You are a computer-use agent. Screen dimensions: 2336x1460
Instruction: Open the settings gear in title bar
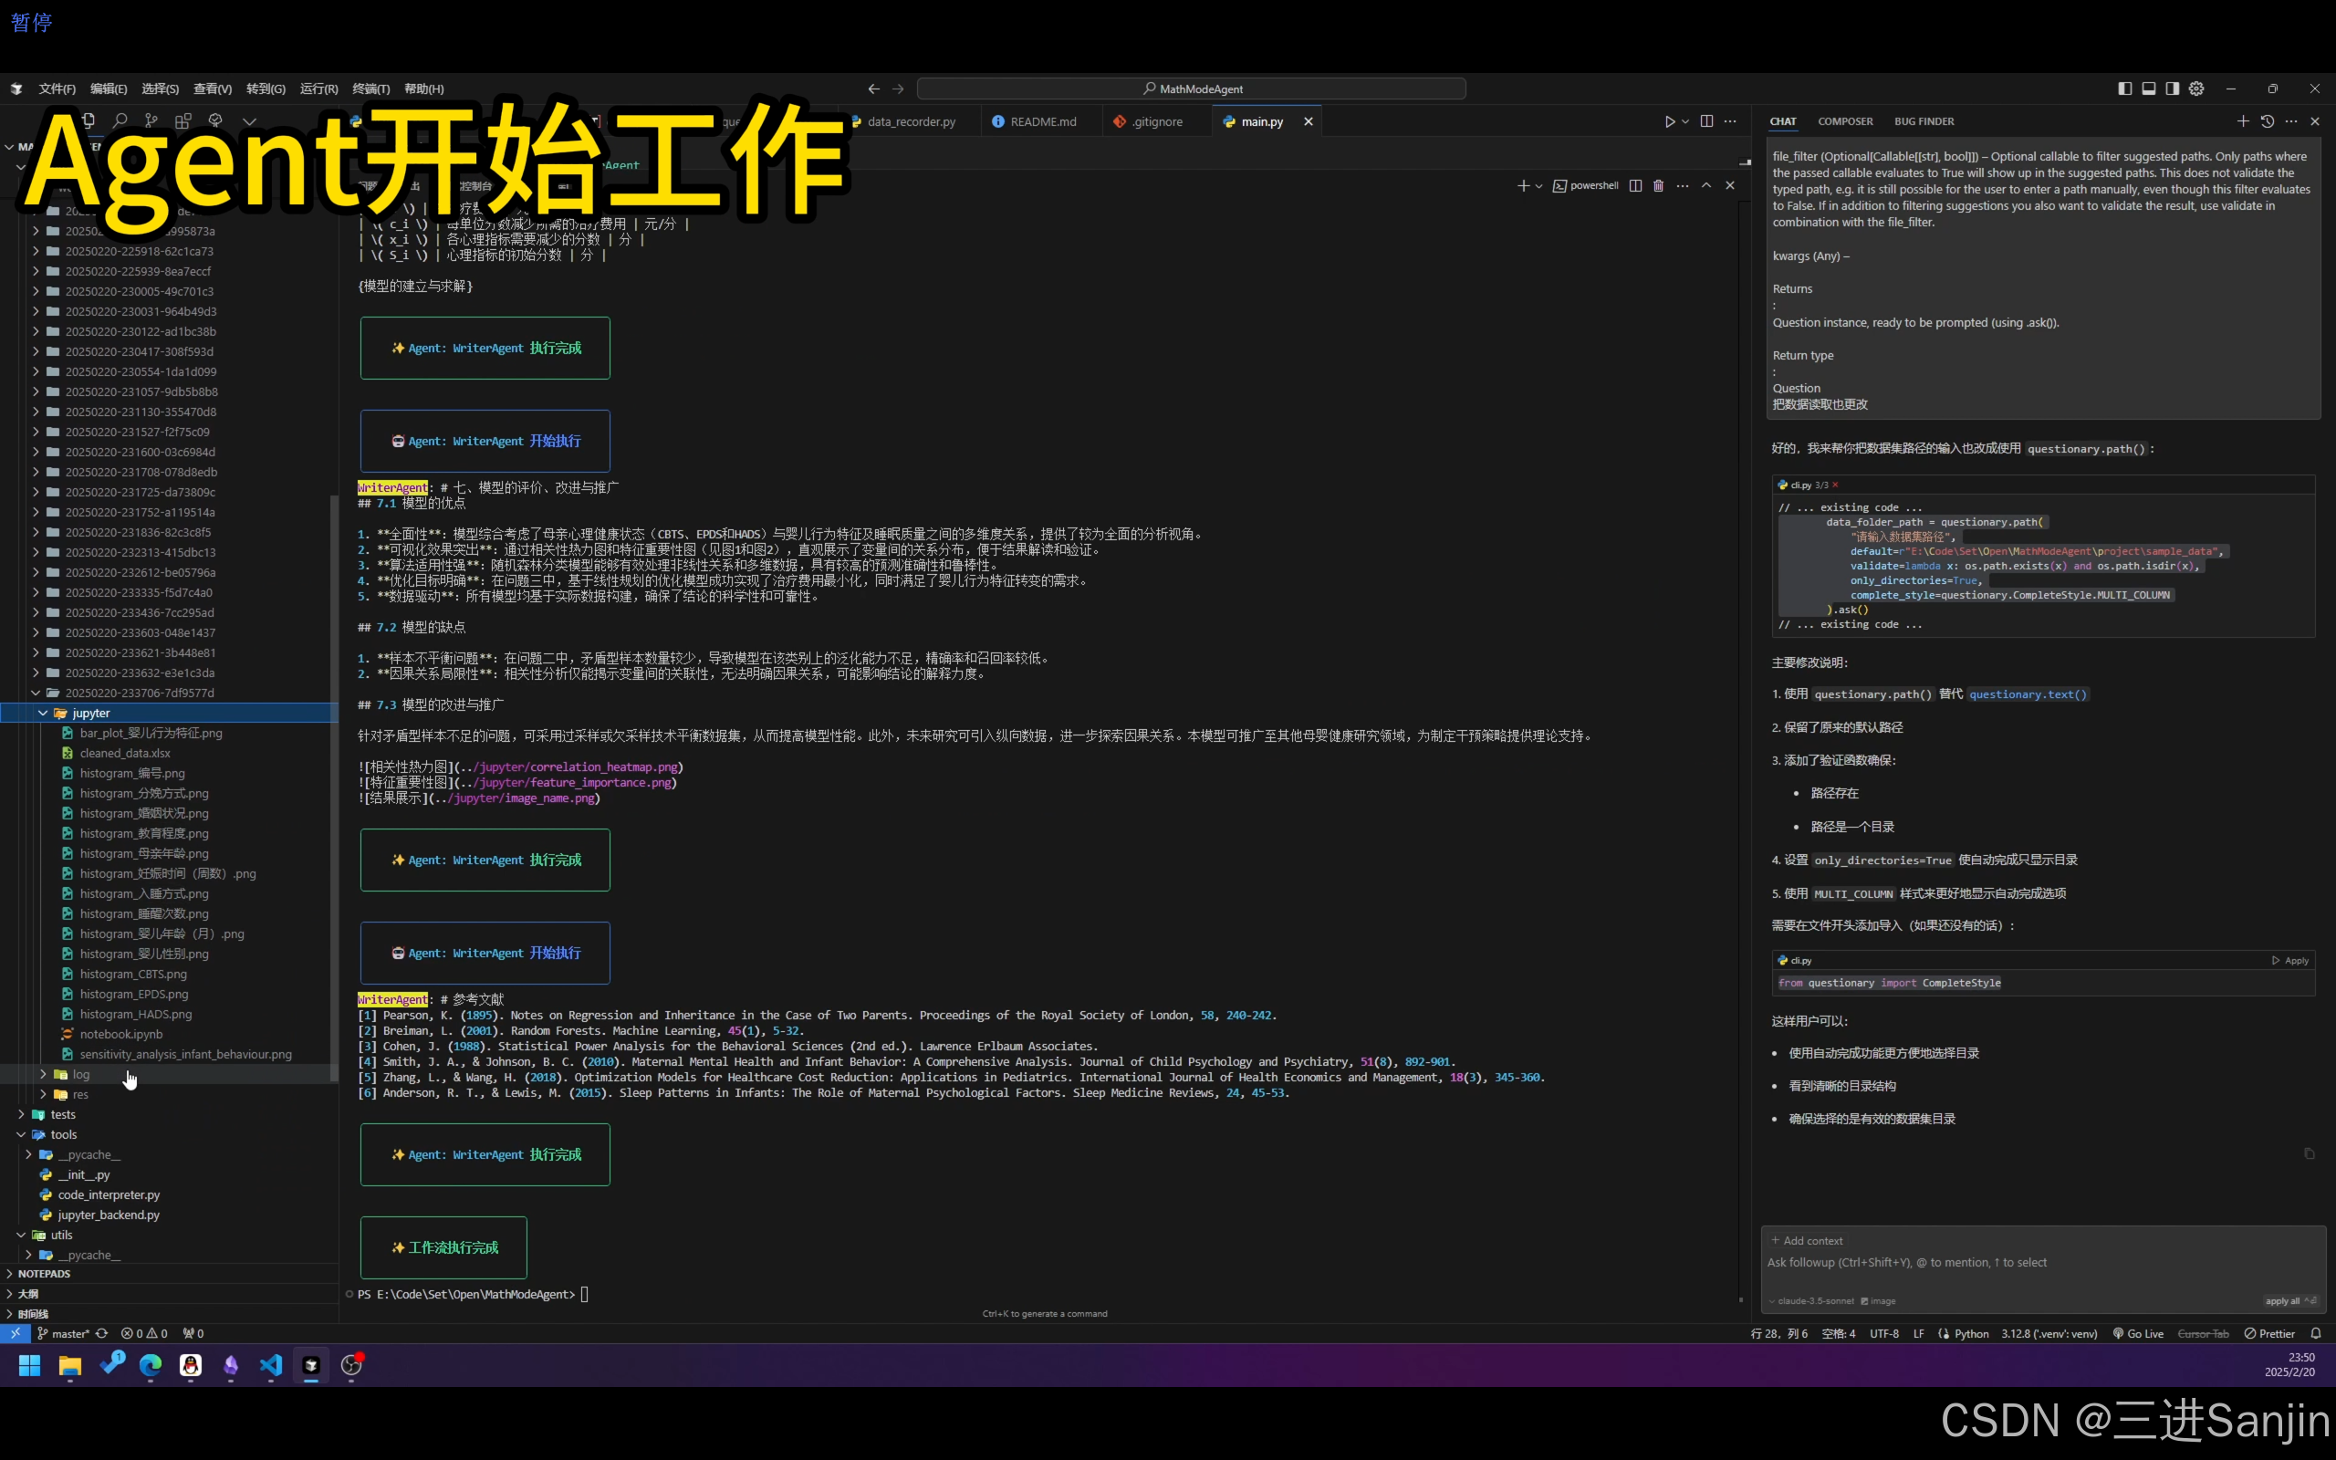pos(2196,89)
